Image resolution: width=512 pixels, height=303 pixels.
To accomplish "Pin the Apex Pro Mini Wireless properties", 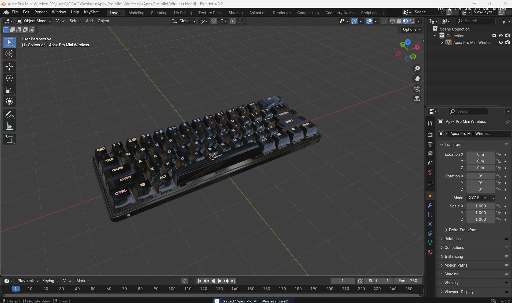I will tap(508, 122).
